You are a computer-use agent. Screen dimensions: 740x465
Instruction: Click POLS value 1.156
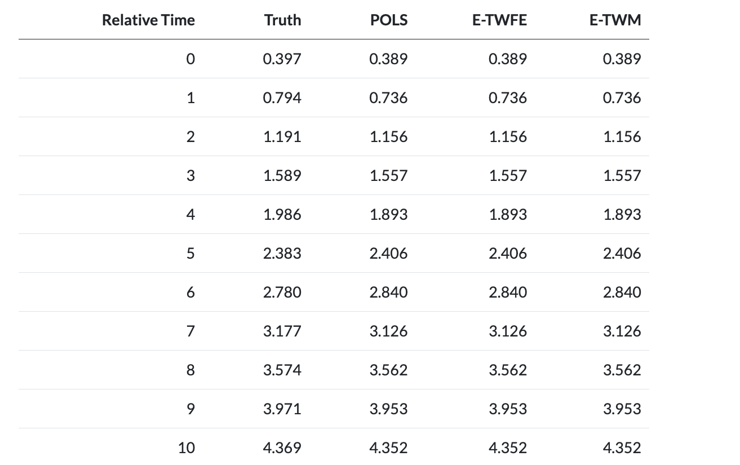pyautogui.click(x=388, y=137)
